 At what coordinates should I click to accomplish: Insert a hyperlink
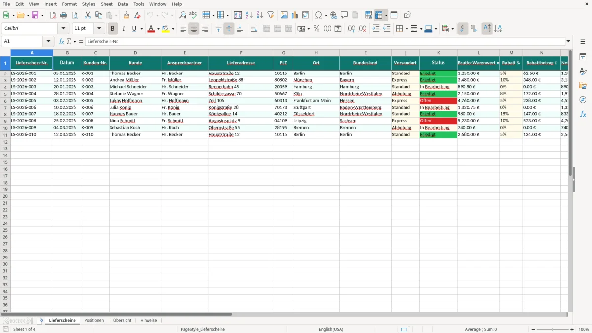(334, 15)
